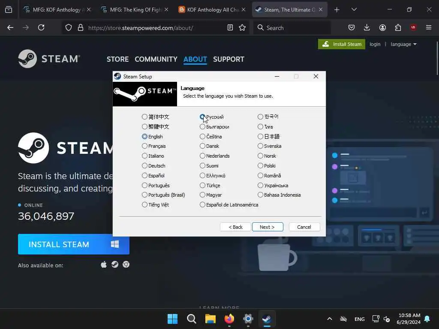This screenshot has width=439, height=329.
Task: Open the extensions puzzle icon
Action: 398,27
